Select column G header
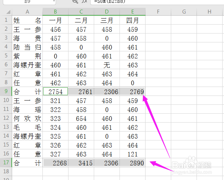This screenshot has width=224, height=180. pyautogui.click(x=184, y=12)
